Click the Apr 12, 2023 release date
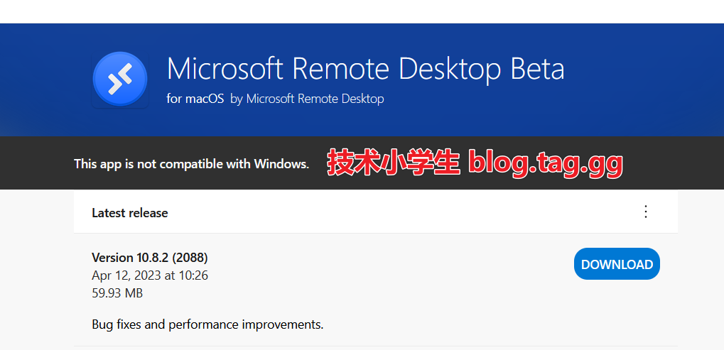 (x=149, y=275)
